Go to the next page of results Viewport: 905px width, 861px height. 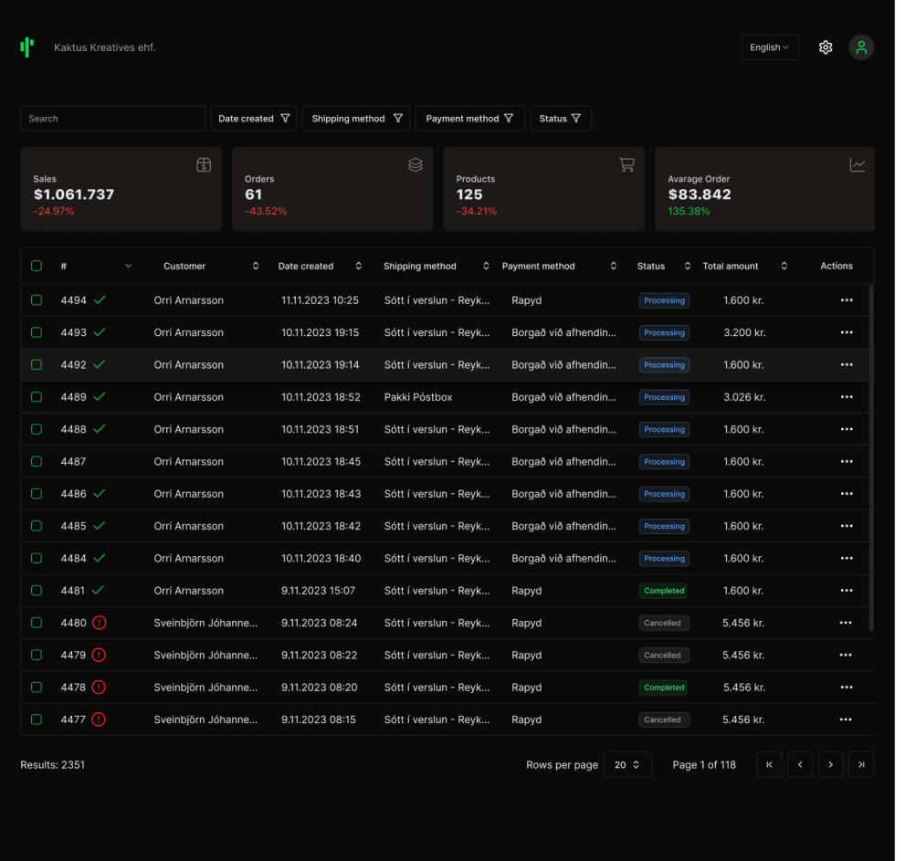[830, 765]
